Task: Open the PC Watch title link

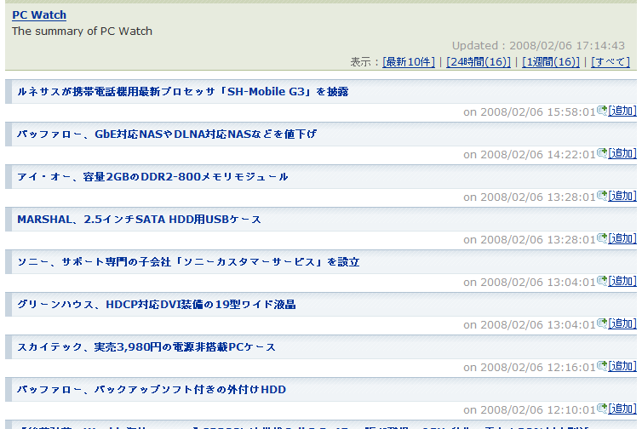Action: coord(39,14)
